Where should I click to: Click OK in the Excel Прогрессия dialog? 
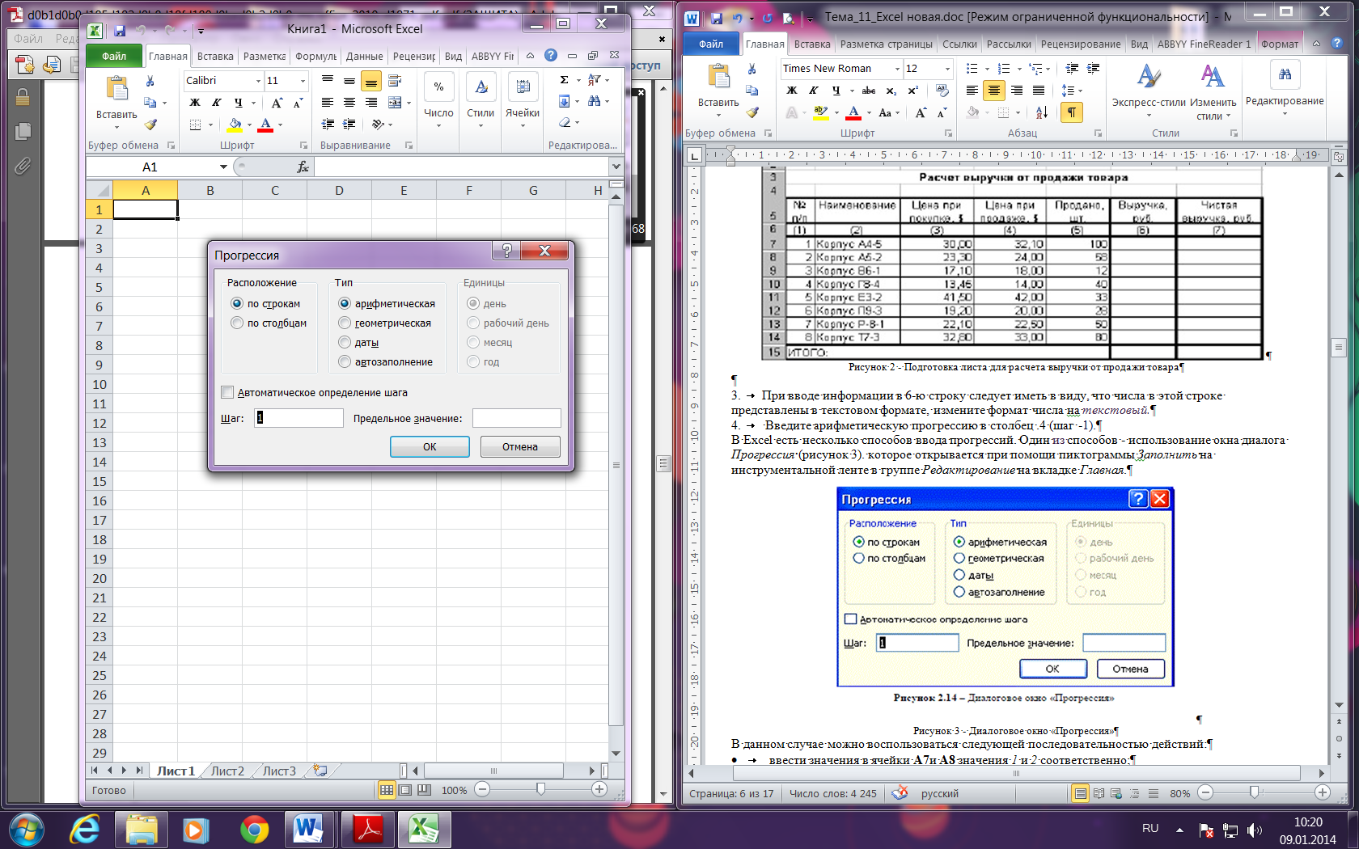(430, 446)
